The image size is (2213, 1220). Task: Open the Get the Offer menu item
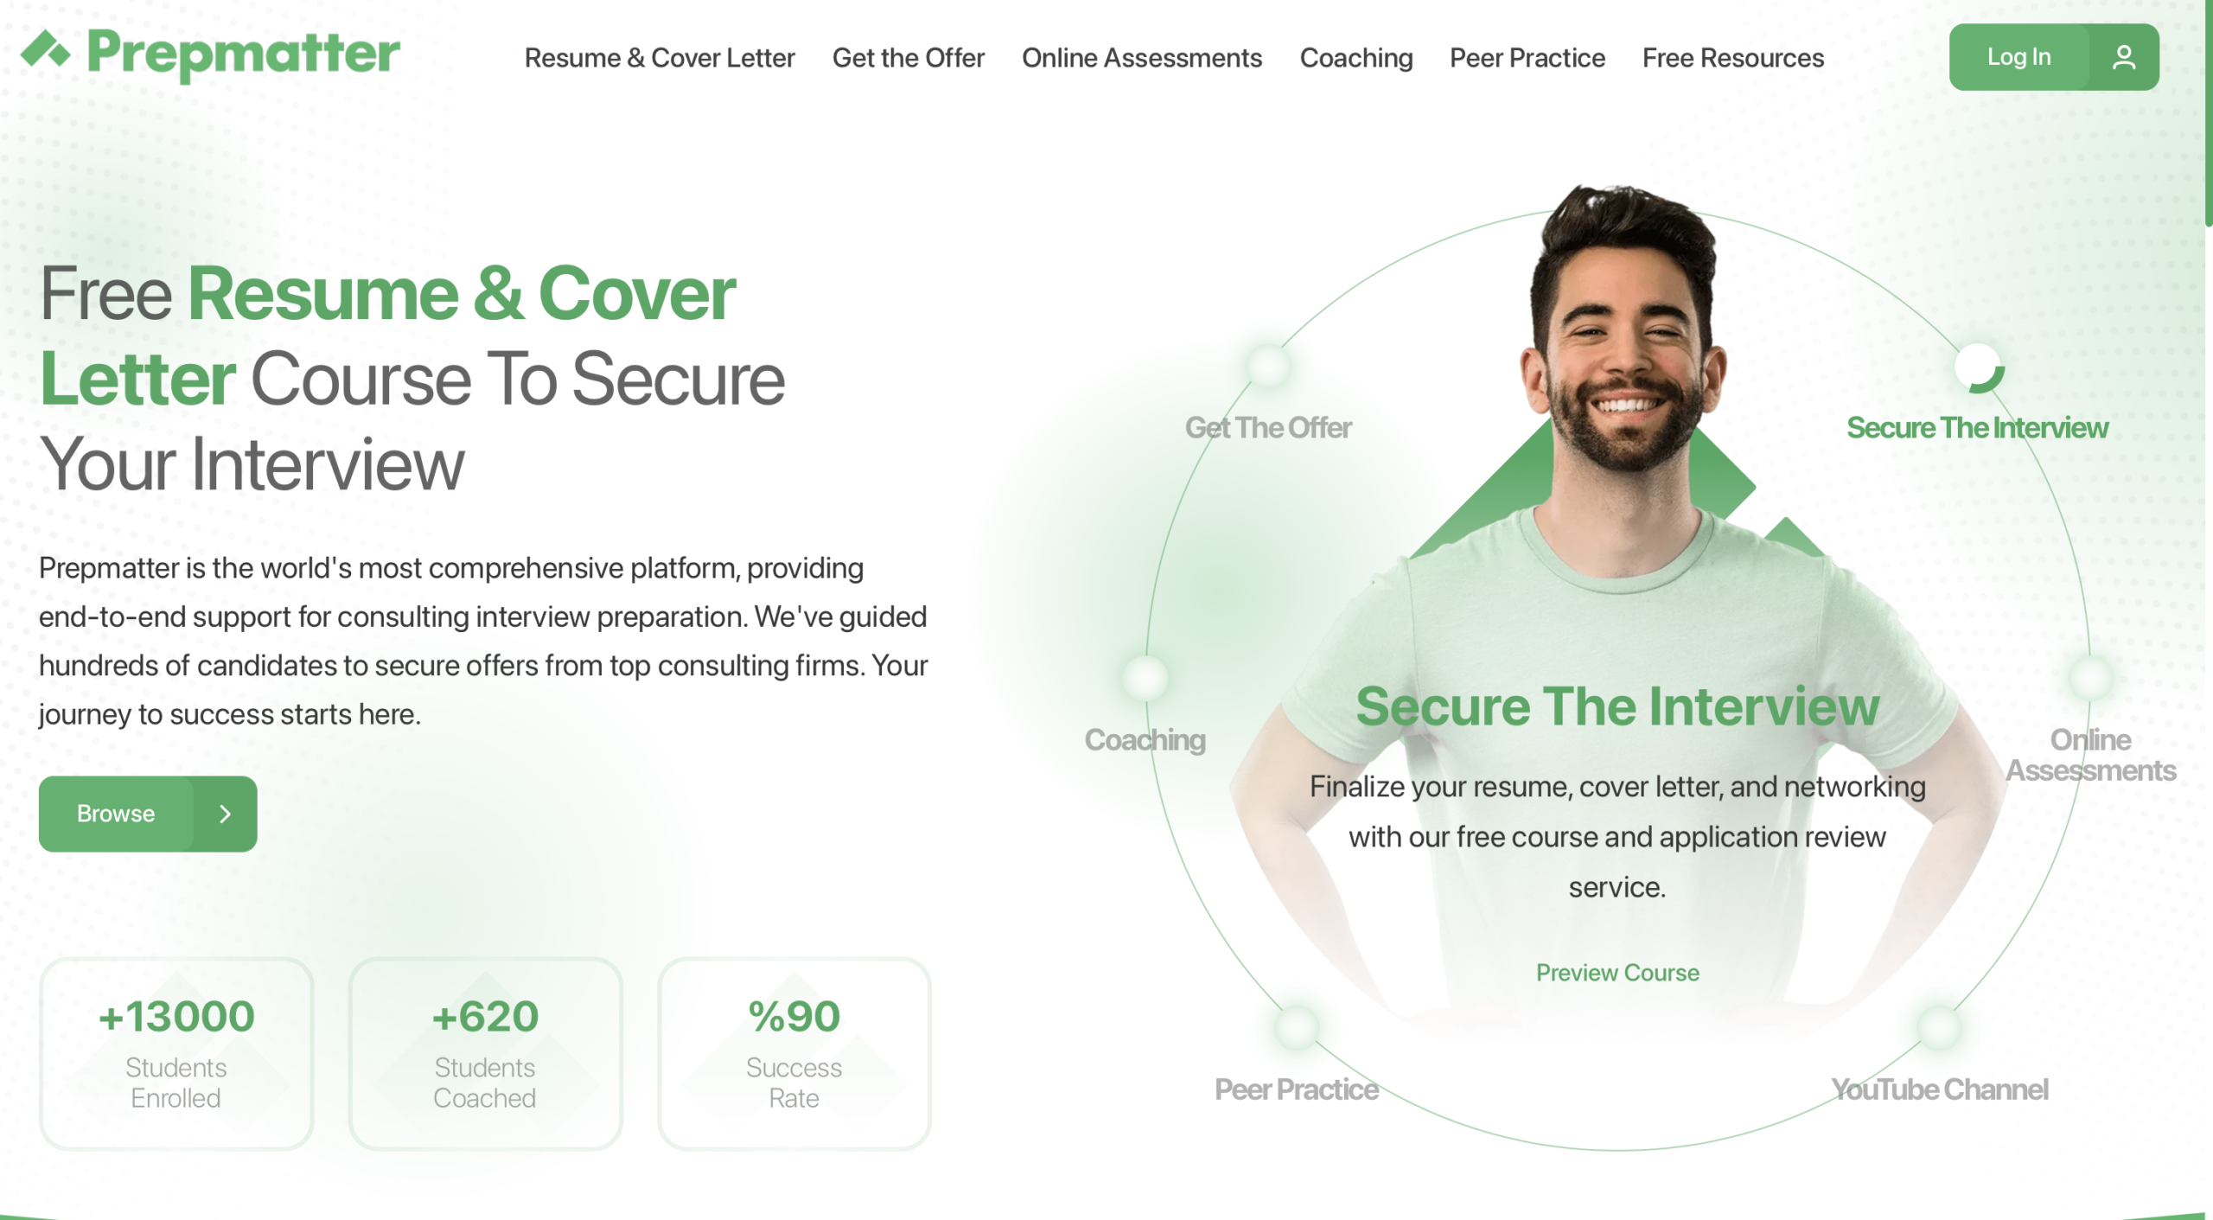[x=908, y=58]
